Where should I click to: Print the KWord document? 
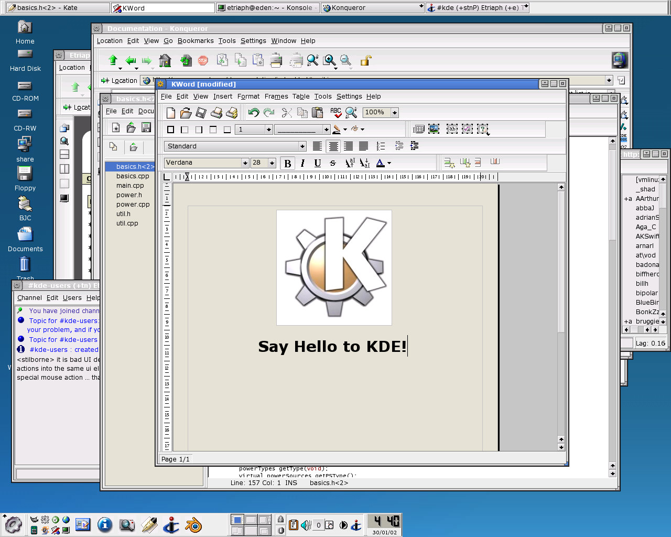[x=216, y=113]
